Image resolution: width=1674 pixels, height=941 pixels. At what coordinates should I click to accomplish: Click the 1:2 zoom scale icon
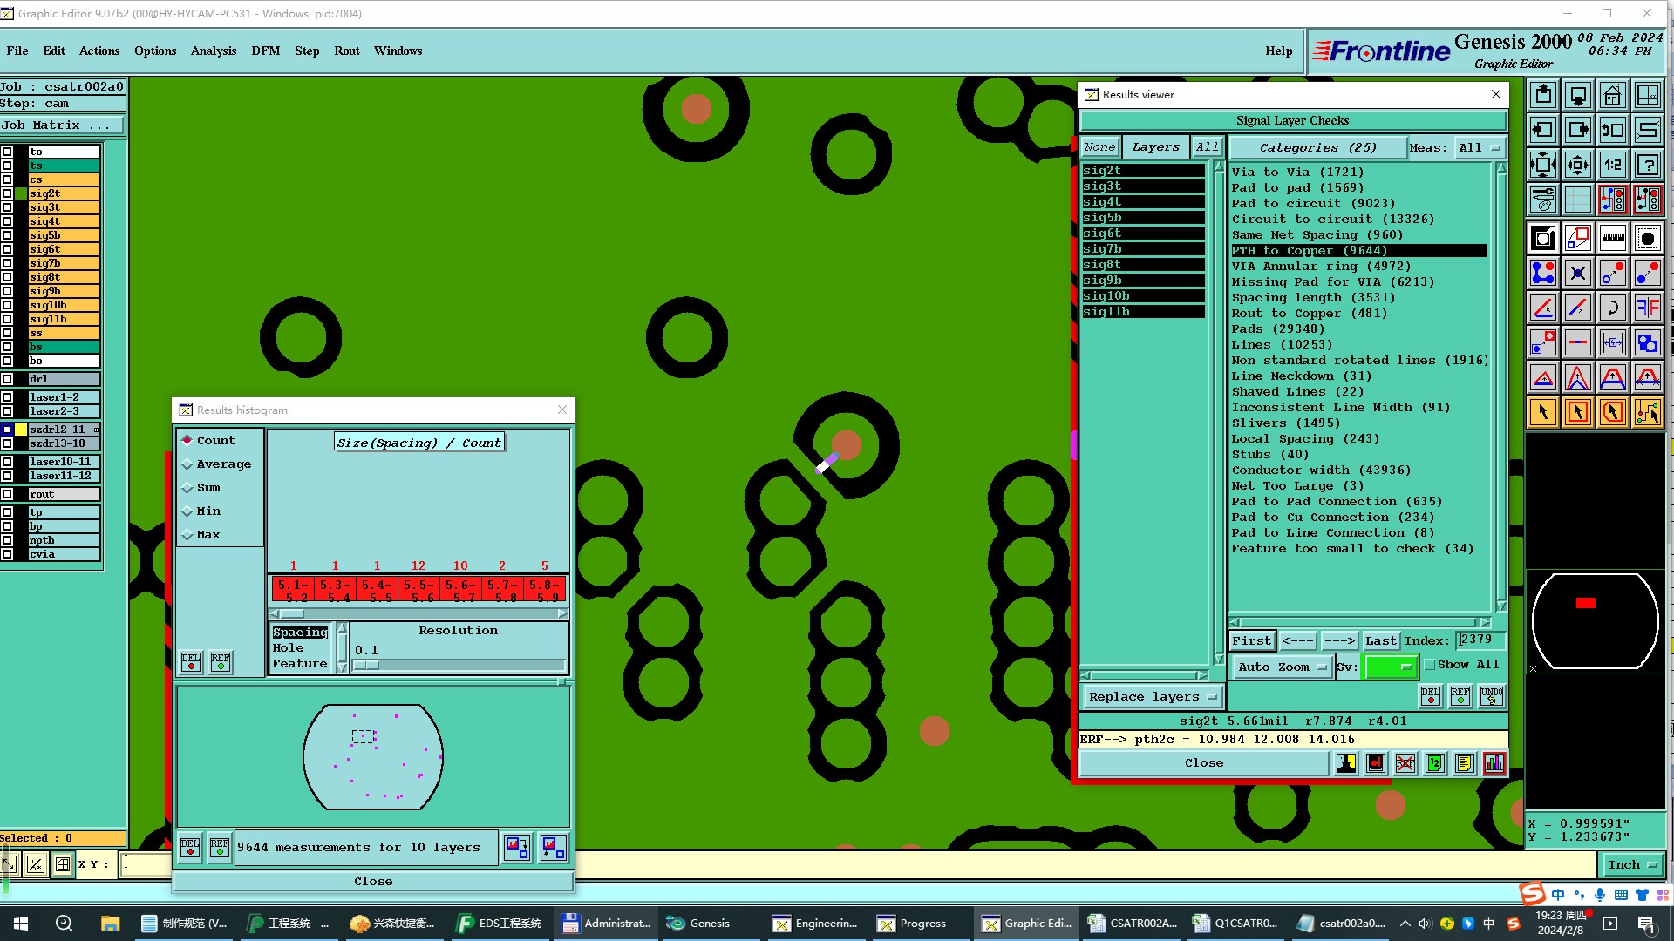pyautogui.click(x=1612, y=165)
